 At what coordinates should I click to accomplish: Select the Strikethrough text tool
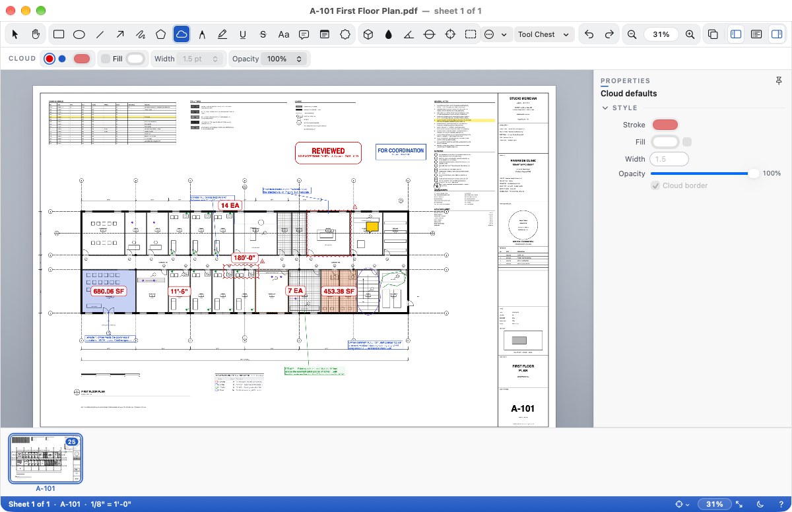(263, 34)
